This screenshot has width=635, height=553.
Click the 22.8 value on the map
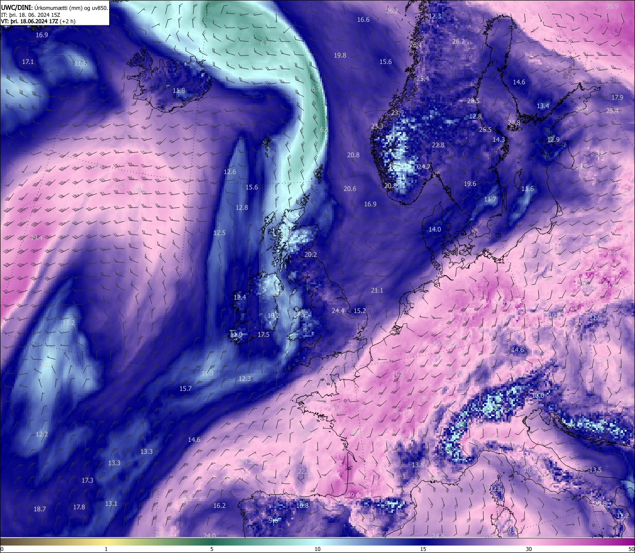pos(438,145)
